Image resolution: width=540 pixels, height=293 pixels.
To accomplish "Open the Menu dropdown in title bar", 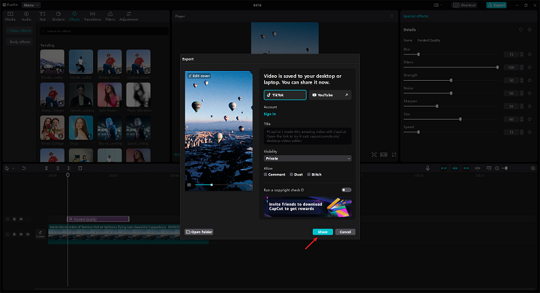I will [x=32, y=5].
